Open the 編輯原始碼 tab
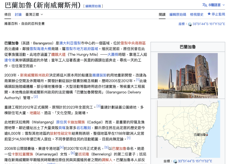 click(178, 15)
